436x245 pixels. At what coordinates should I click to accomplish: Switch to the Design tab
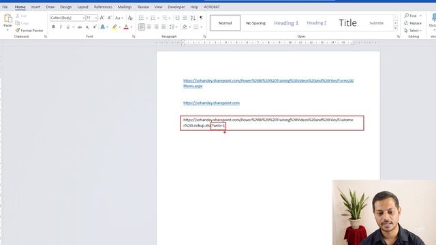pyautogui.click(x=66, y=7)
